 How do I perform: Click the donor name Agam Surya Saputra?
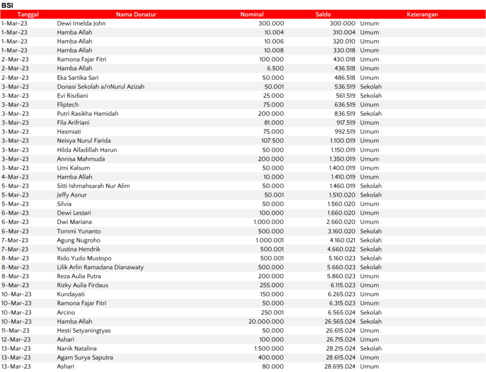click(85, 357)
